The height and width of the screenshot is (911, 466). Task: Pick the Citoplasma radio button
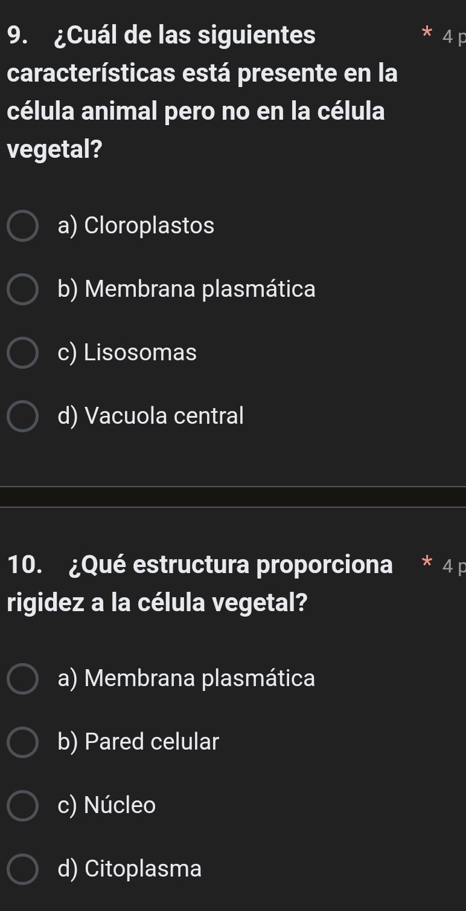click(23, 869)
